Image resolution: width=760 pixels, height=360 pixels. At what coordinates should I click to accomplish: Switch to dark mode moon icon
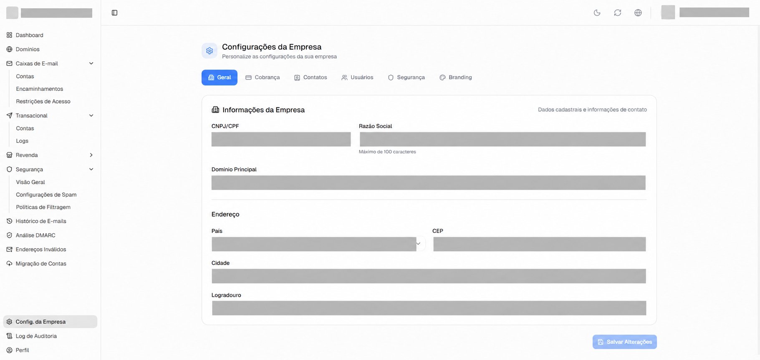pyautogui.click(x=597, y=13)
